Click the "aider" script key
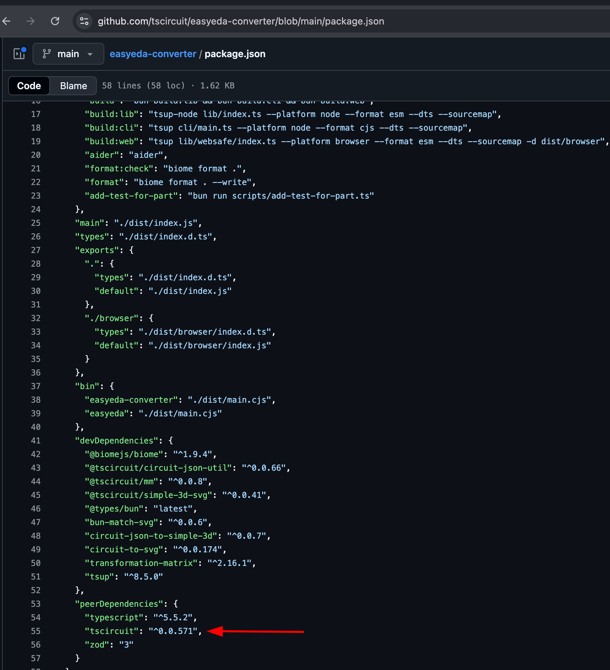Image resolution: width=610 pixels, height=670 pixels. click(102, 155)
